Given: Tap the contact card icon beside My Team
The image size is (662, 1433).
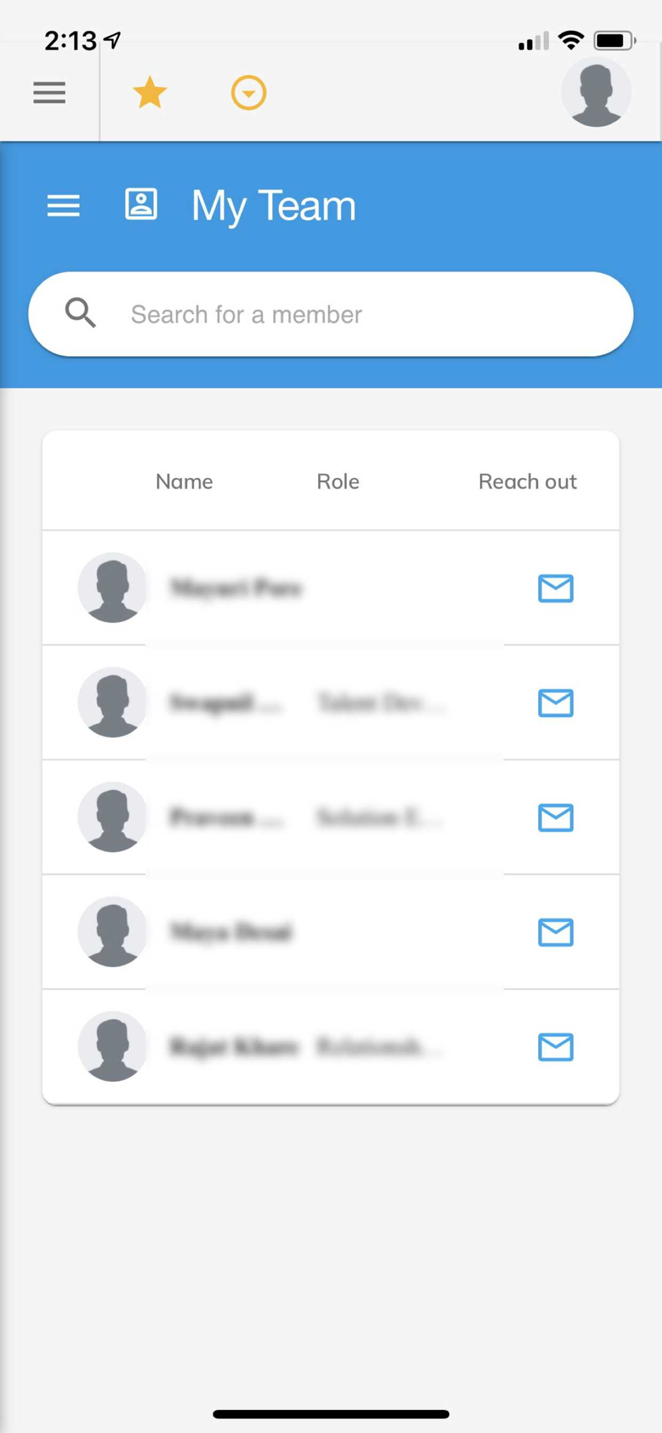Looking at the screenshot, I should coord(141,204).
